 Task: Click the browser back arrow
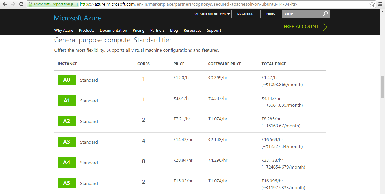pos(5,4)
